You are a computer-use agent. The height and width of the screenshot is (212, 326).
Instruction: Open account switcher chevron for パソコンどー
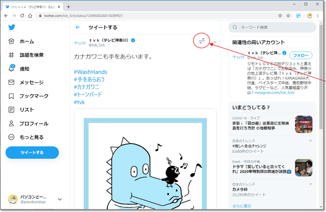(x=60, y=199)
